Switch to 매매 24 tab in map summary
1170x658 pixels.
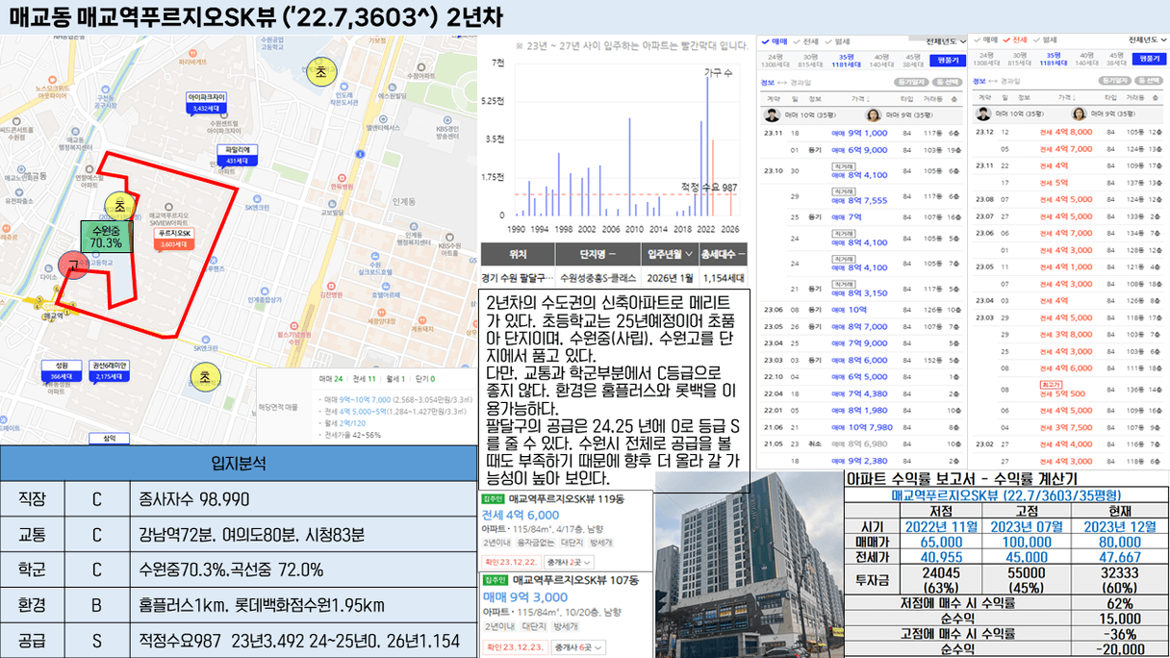tap(331, 380)
